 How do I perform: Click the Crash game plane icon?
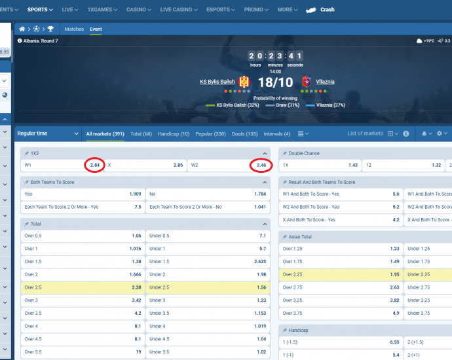tap(311, 10)
